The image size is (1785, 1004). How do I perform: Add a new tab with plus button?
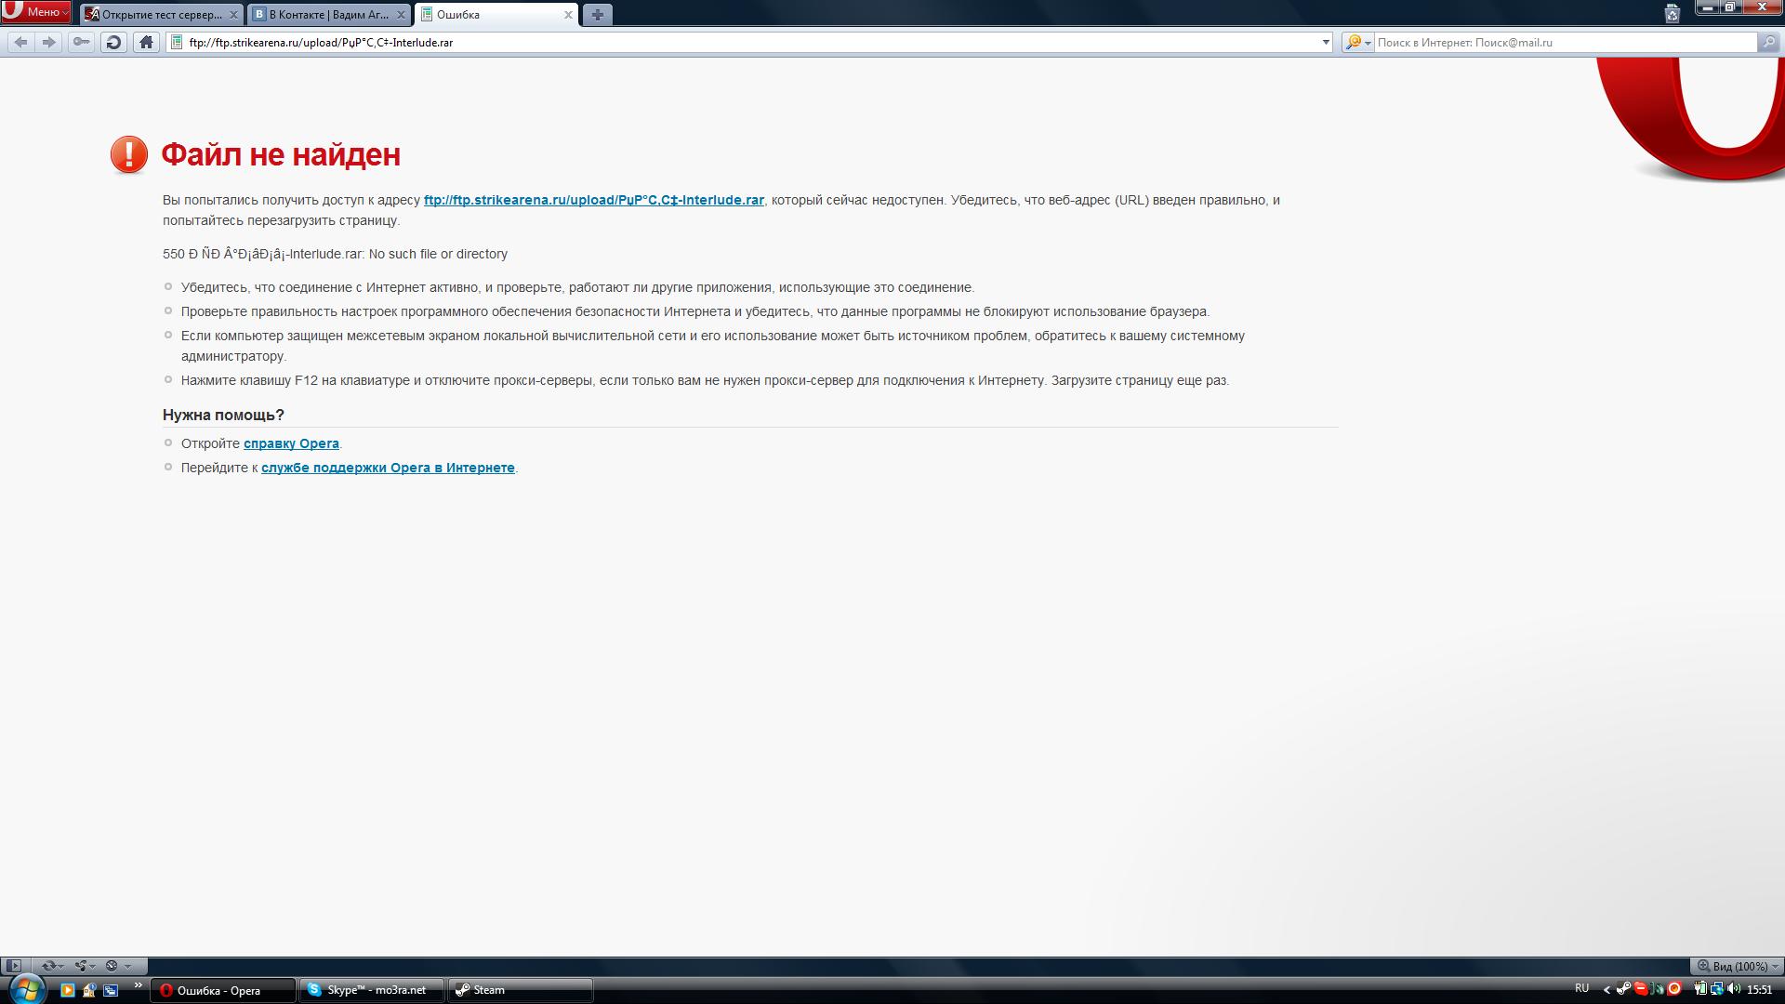(x=597, y=15)
